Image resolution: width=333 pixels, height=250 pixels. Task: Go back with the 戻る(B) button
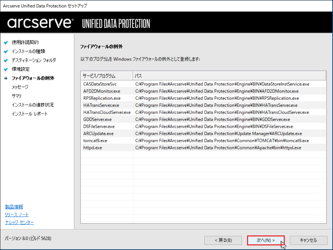coord(223,240)
